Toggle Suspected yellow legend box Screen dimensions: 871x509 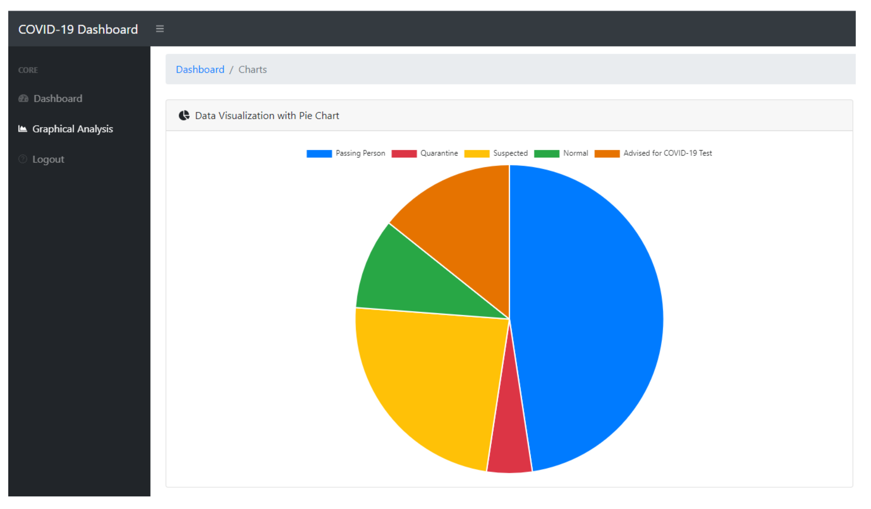(476, 153)
